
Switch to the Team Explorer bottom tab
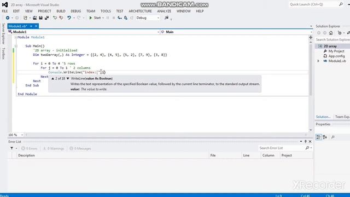[x=342, y=117]
